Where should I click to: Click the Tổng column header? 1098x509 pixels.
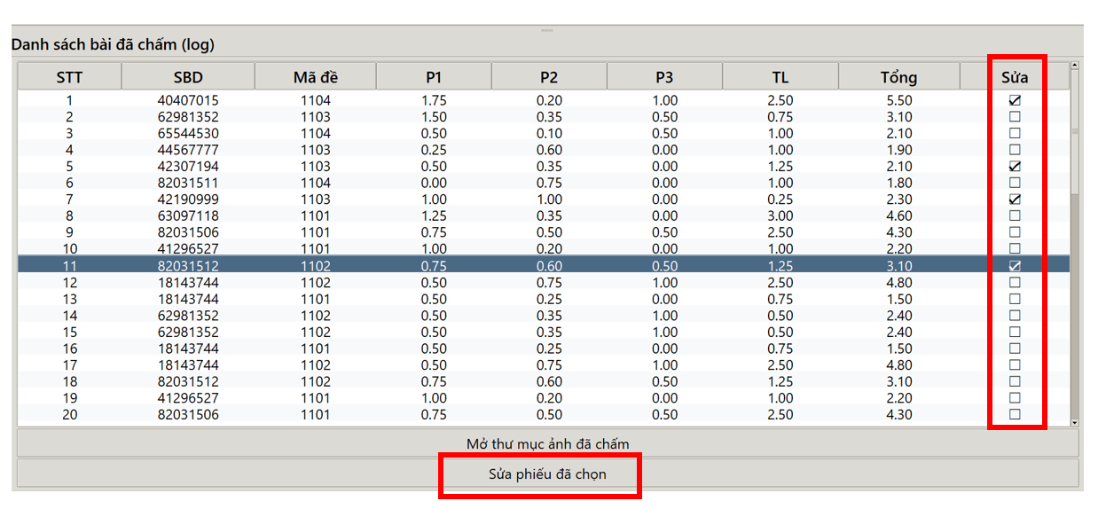(x=898, y=77)
